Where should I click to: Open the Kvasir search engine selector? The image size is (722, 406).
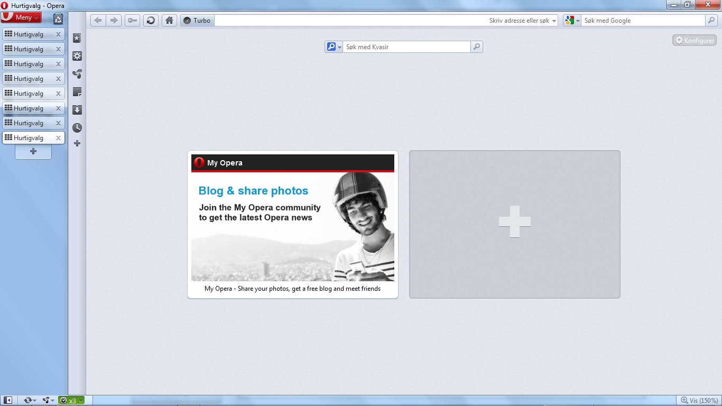tap(334, 47)
